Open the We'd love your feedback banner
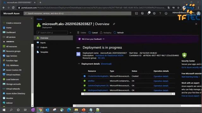Viewport: 202px width, 113px height. [x=93, y=39]
